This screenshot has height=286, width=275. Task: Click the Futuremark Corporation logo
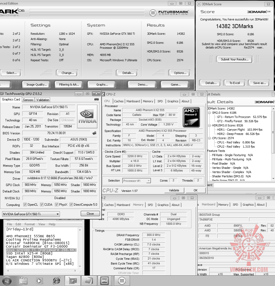click(169, 12)
